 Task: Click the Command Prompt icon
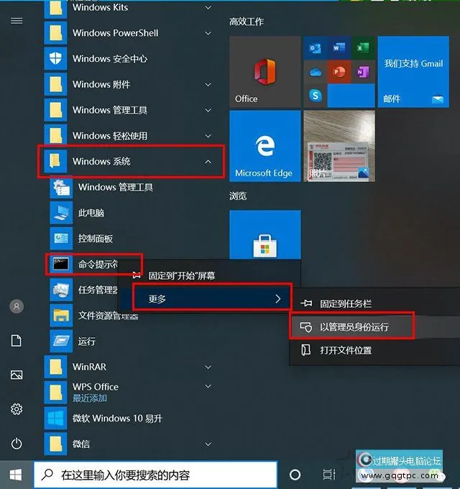pyautogui.click(x=61, y=264)
